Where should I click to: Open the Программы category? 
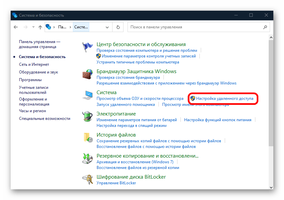(30, 80)
